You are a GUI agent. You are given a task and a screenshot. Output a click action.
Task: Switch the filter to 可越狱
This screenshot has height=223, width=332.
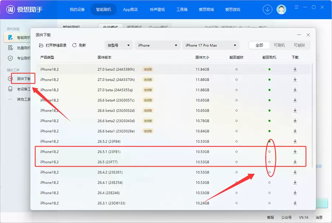coord(299,45)
